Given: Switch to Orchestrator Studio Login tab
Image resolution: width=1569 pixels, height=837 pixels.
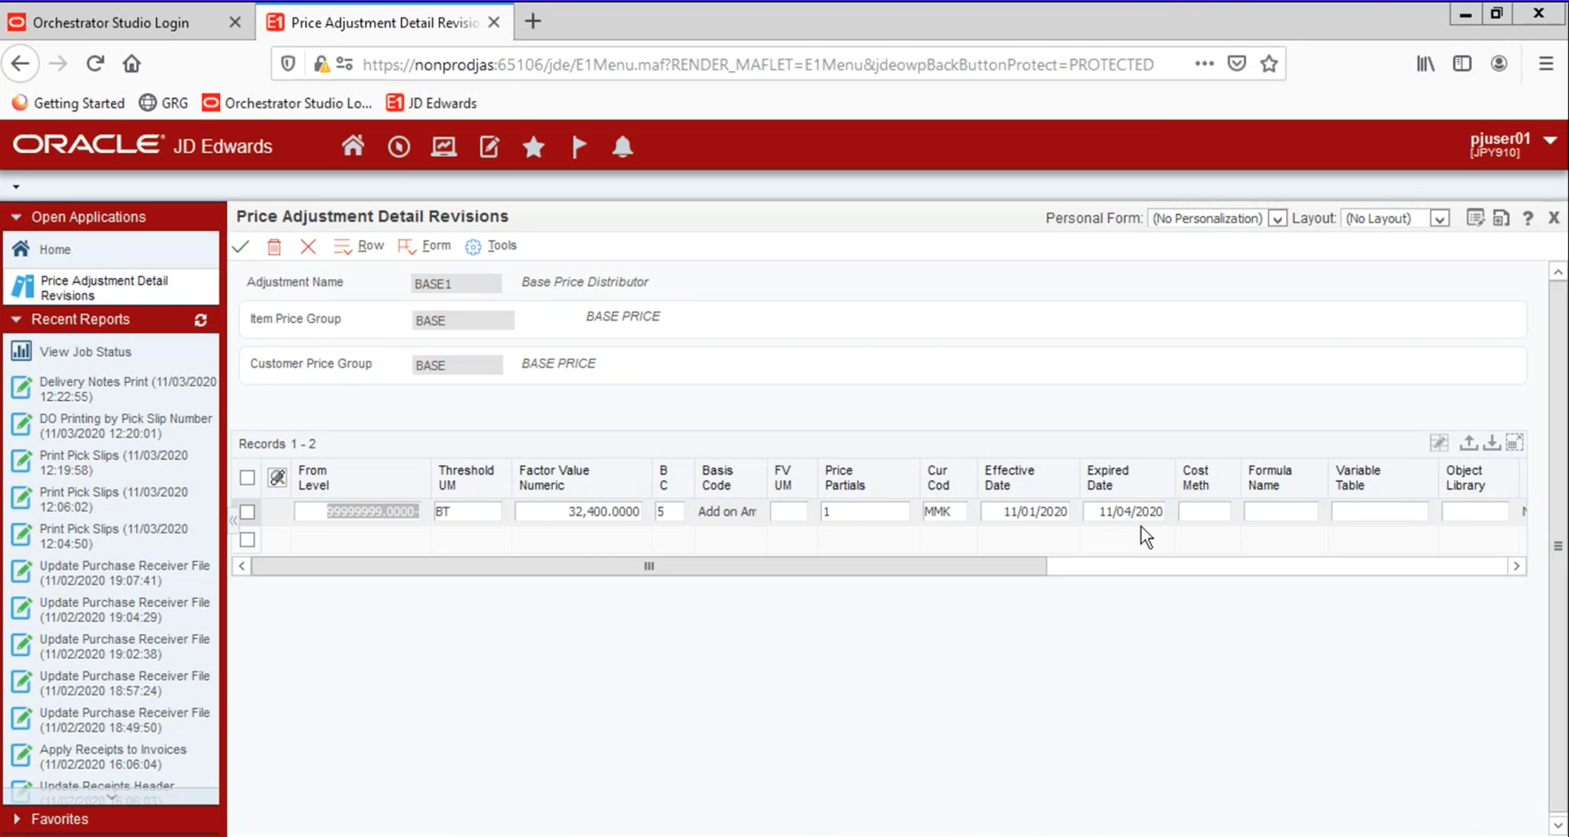Looking at the screenshot, I should coord(111,23).
